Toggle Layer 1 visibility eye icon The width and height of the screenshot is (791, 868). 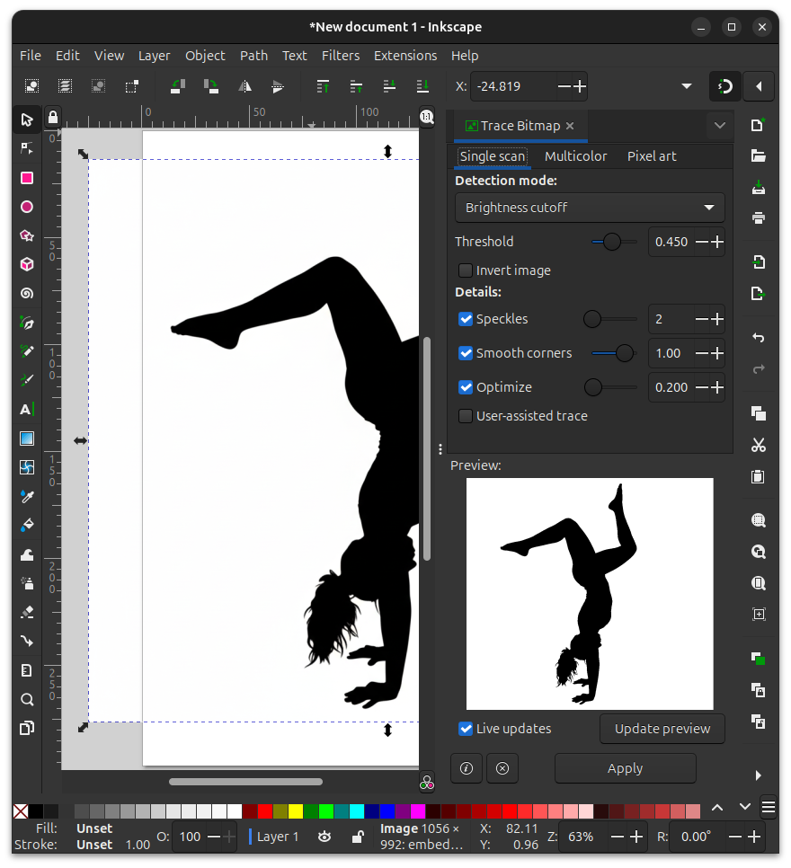[324, 837]
